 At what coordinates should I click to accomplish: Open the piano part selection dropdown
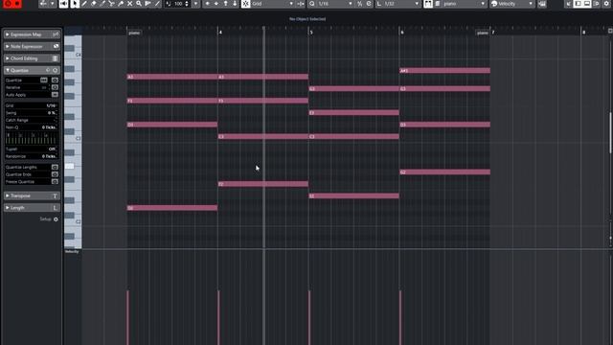(465, 4)
